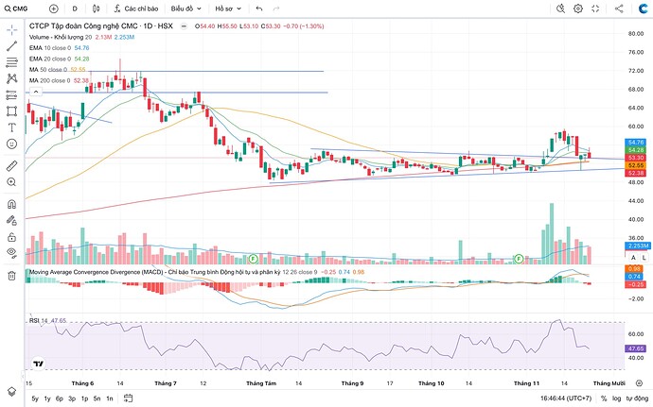The height and width of the screenshot is (407, 653).
Task: Open the emoji icons tool
Action: [x=11, y=144]
